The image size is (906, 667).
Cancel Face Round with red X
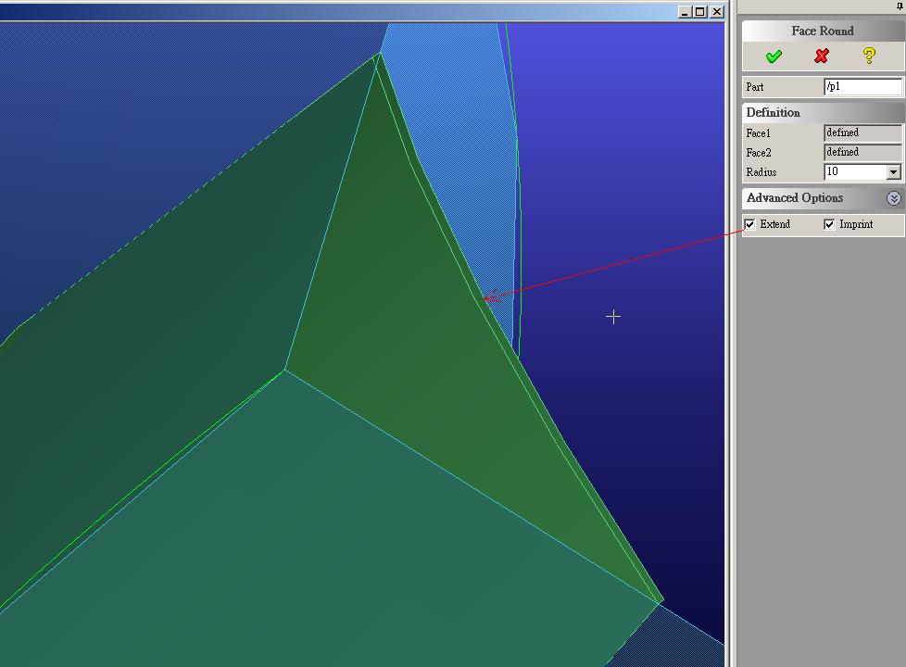click(x=822, y=57)
